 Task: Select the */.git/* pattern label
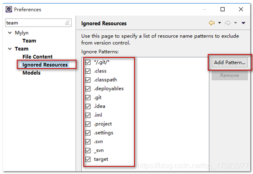(102, 62)
